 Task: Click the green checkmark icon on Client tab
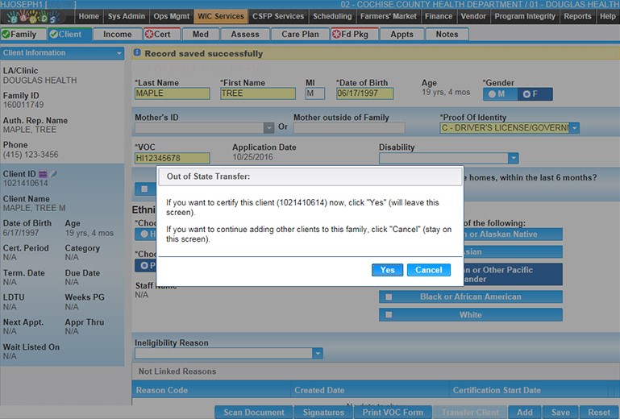click(53, 35)
